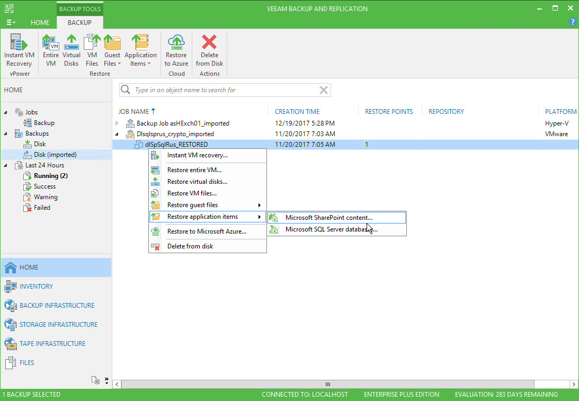Open the HOME navigation view
The width and height of the screenshot is (579, 401).
(x=56, y=268)
